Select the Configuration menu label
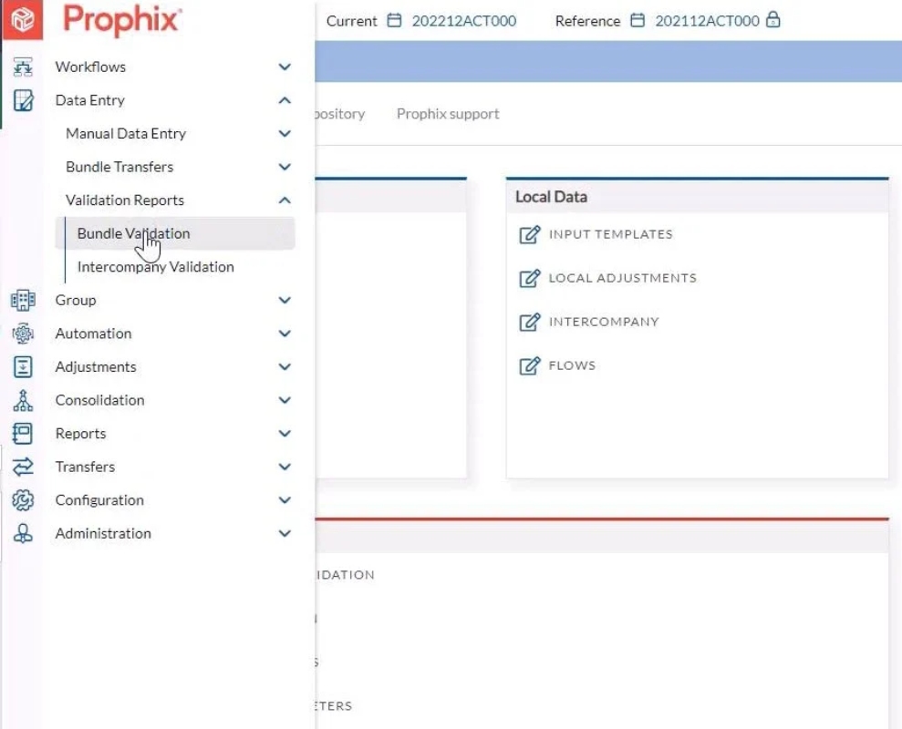Viewport: 902px width, 729px height. click(99, 500)
